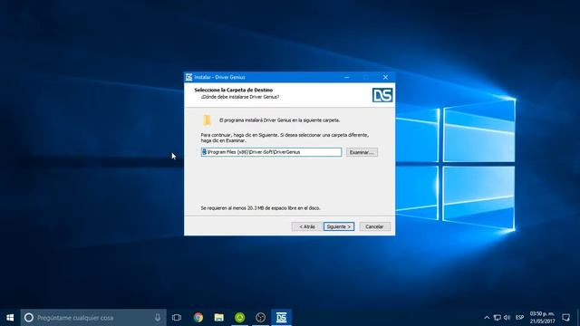The width and height of the screenshot is (580, 326).
Task: Open the green circular app in taskbar
Action: click(239, 318)
